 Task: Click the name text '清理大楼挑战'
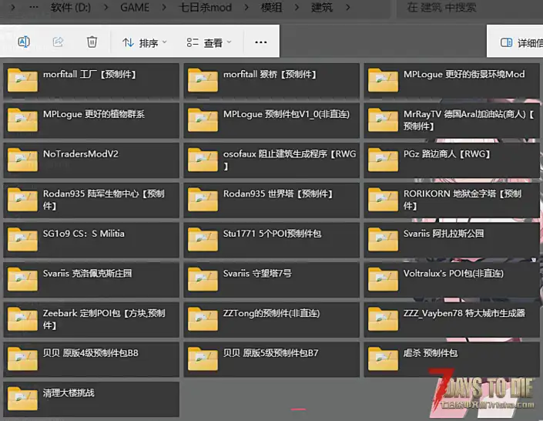(x=69, y=393)
